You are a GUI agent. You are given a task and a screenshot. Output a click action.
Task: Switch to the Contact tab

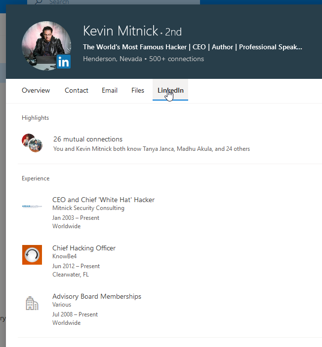click(76, 90)
